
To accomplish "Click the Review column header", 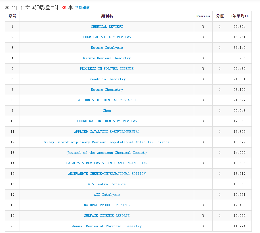I will tap(203, 16).
